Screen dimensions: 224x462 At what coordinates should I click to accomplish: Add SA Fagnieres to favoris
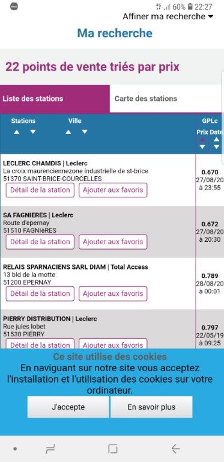pos(113,242)
